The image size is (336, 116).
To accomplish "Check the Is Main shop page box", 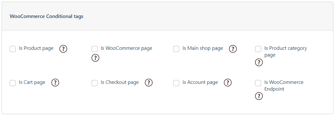I will point(176,49).
